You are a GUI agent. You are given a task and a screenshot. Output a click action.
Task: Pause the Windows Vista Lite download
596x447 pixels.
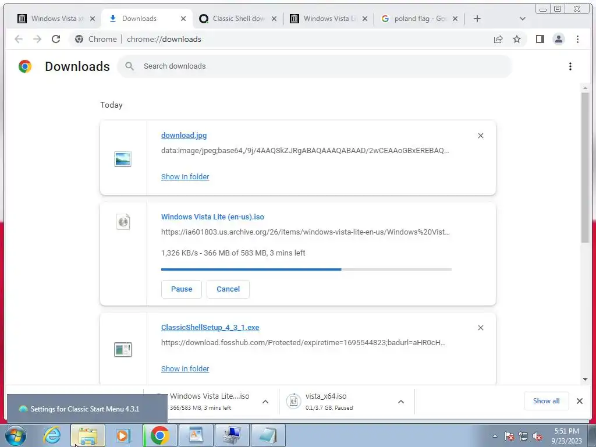point(182,289)
